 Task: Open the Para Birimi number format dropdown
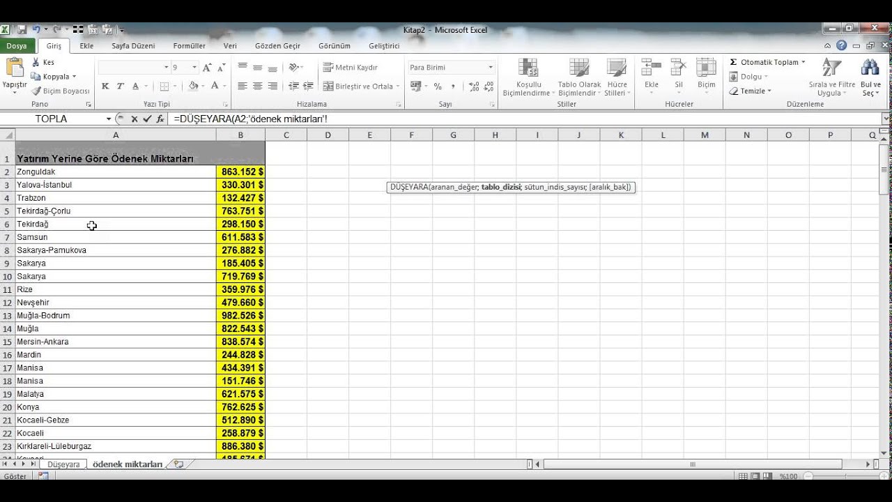(x=491, y=68)
